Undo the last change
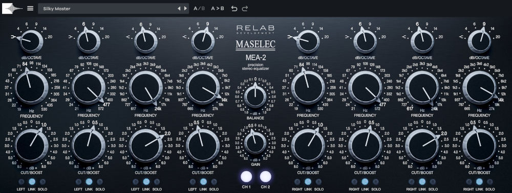 click(234, 9)
